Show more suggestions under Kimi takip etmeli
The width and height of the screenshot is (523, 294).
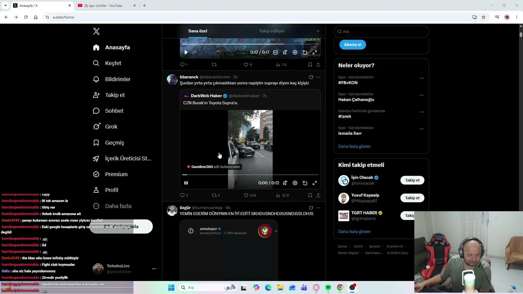click(x=354, y=232)
